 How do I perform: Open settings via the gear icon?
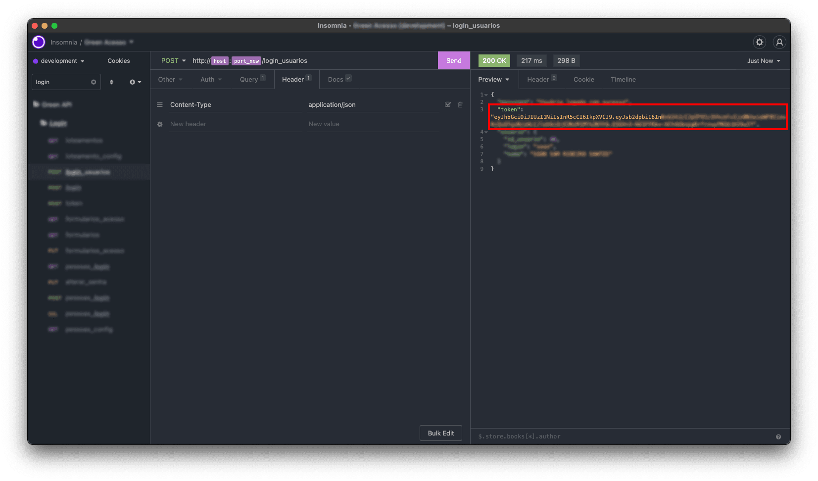[x=760, y=43]
